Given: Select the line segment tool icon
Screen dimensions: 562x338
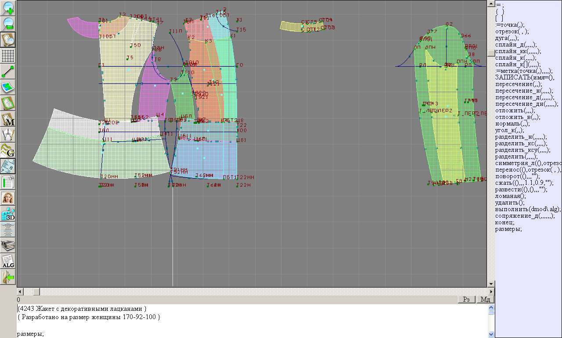Looking at the screenshot, I should (x=8, y=72).
